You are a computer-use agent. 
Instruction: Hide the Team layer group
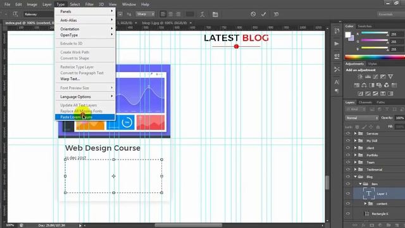point(347,162)
